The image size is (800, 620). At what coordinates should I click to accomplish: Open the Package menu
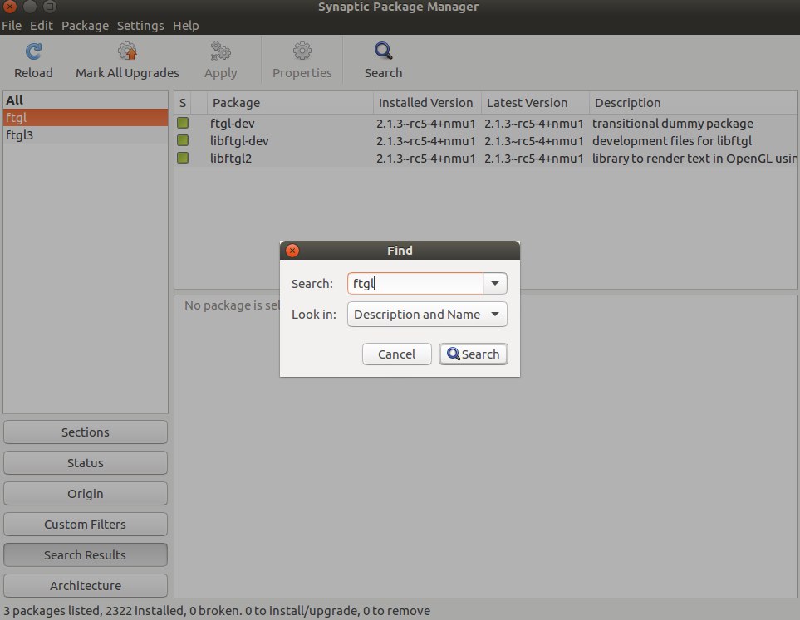click(x=86, y=26)
